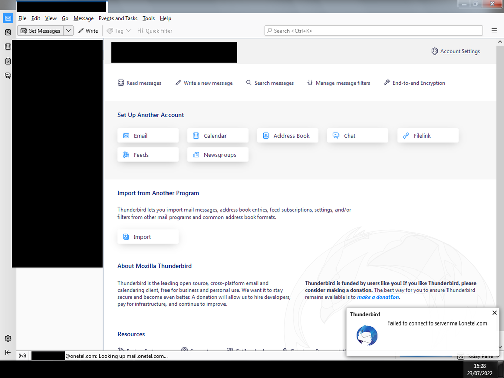Open the Message menu
The image size is (504, 378).
pos(84,18)
